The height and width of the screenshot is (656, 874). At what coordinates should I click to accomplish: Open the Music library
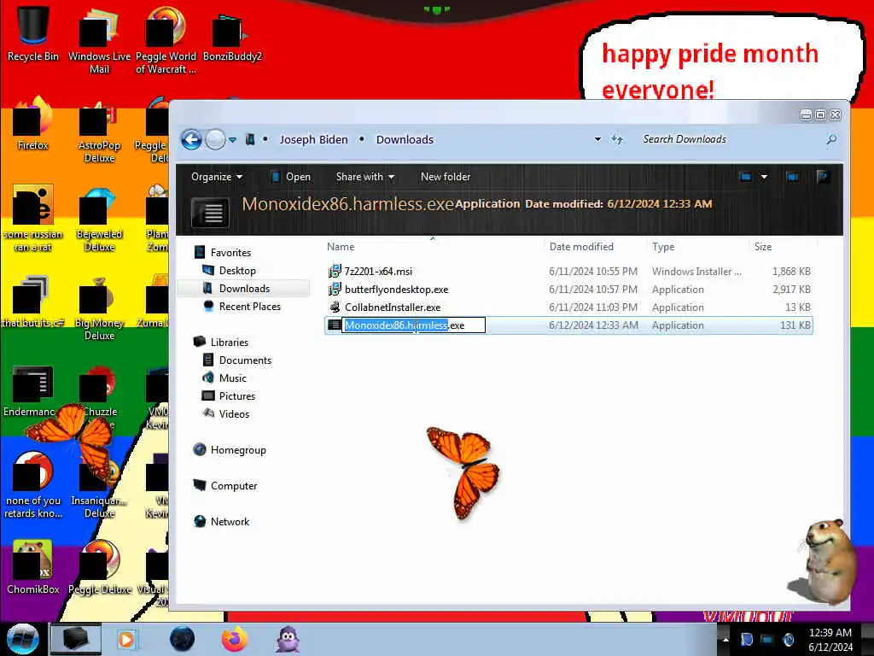click(x=232, y=378)
